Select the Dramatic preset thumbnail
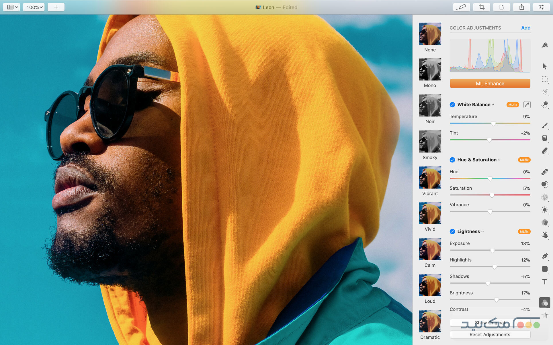Viewport: 553px width, 345px height. pos(430,321)
